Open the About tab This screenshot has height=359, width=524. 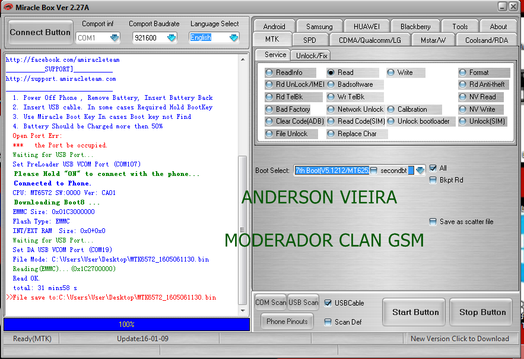(x=498, y=26)
